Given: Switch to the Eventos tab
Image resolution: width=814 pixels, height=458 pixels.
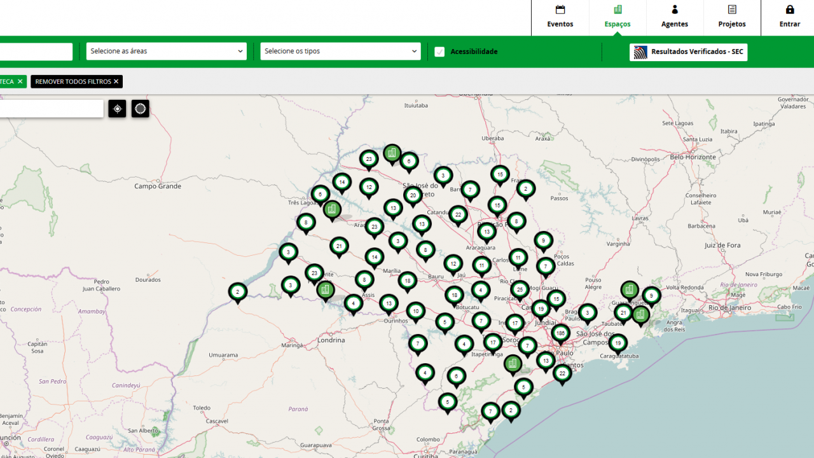Looking at the screenshot, I should 560,18.
